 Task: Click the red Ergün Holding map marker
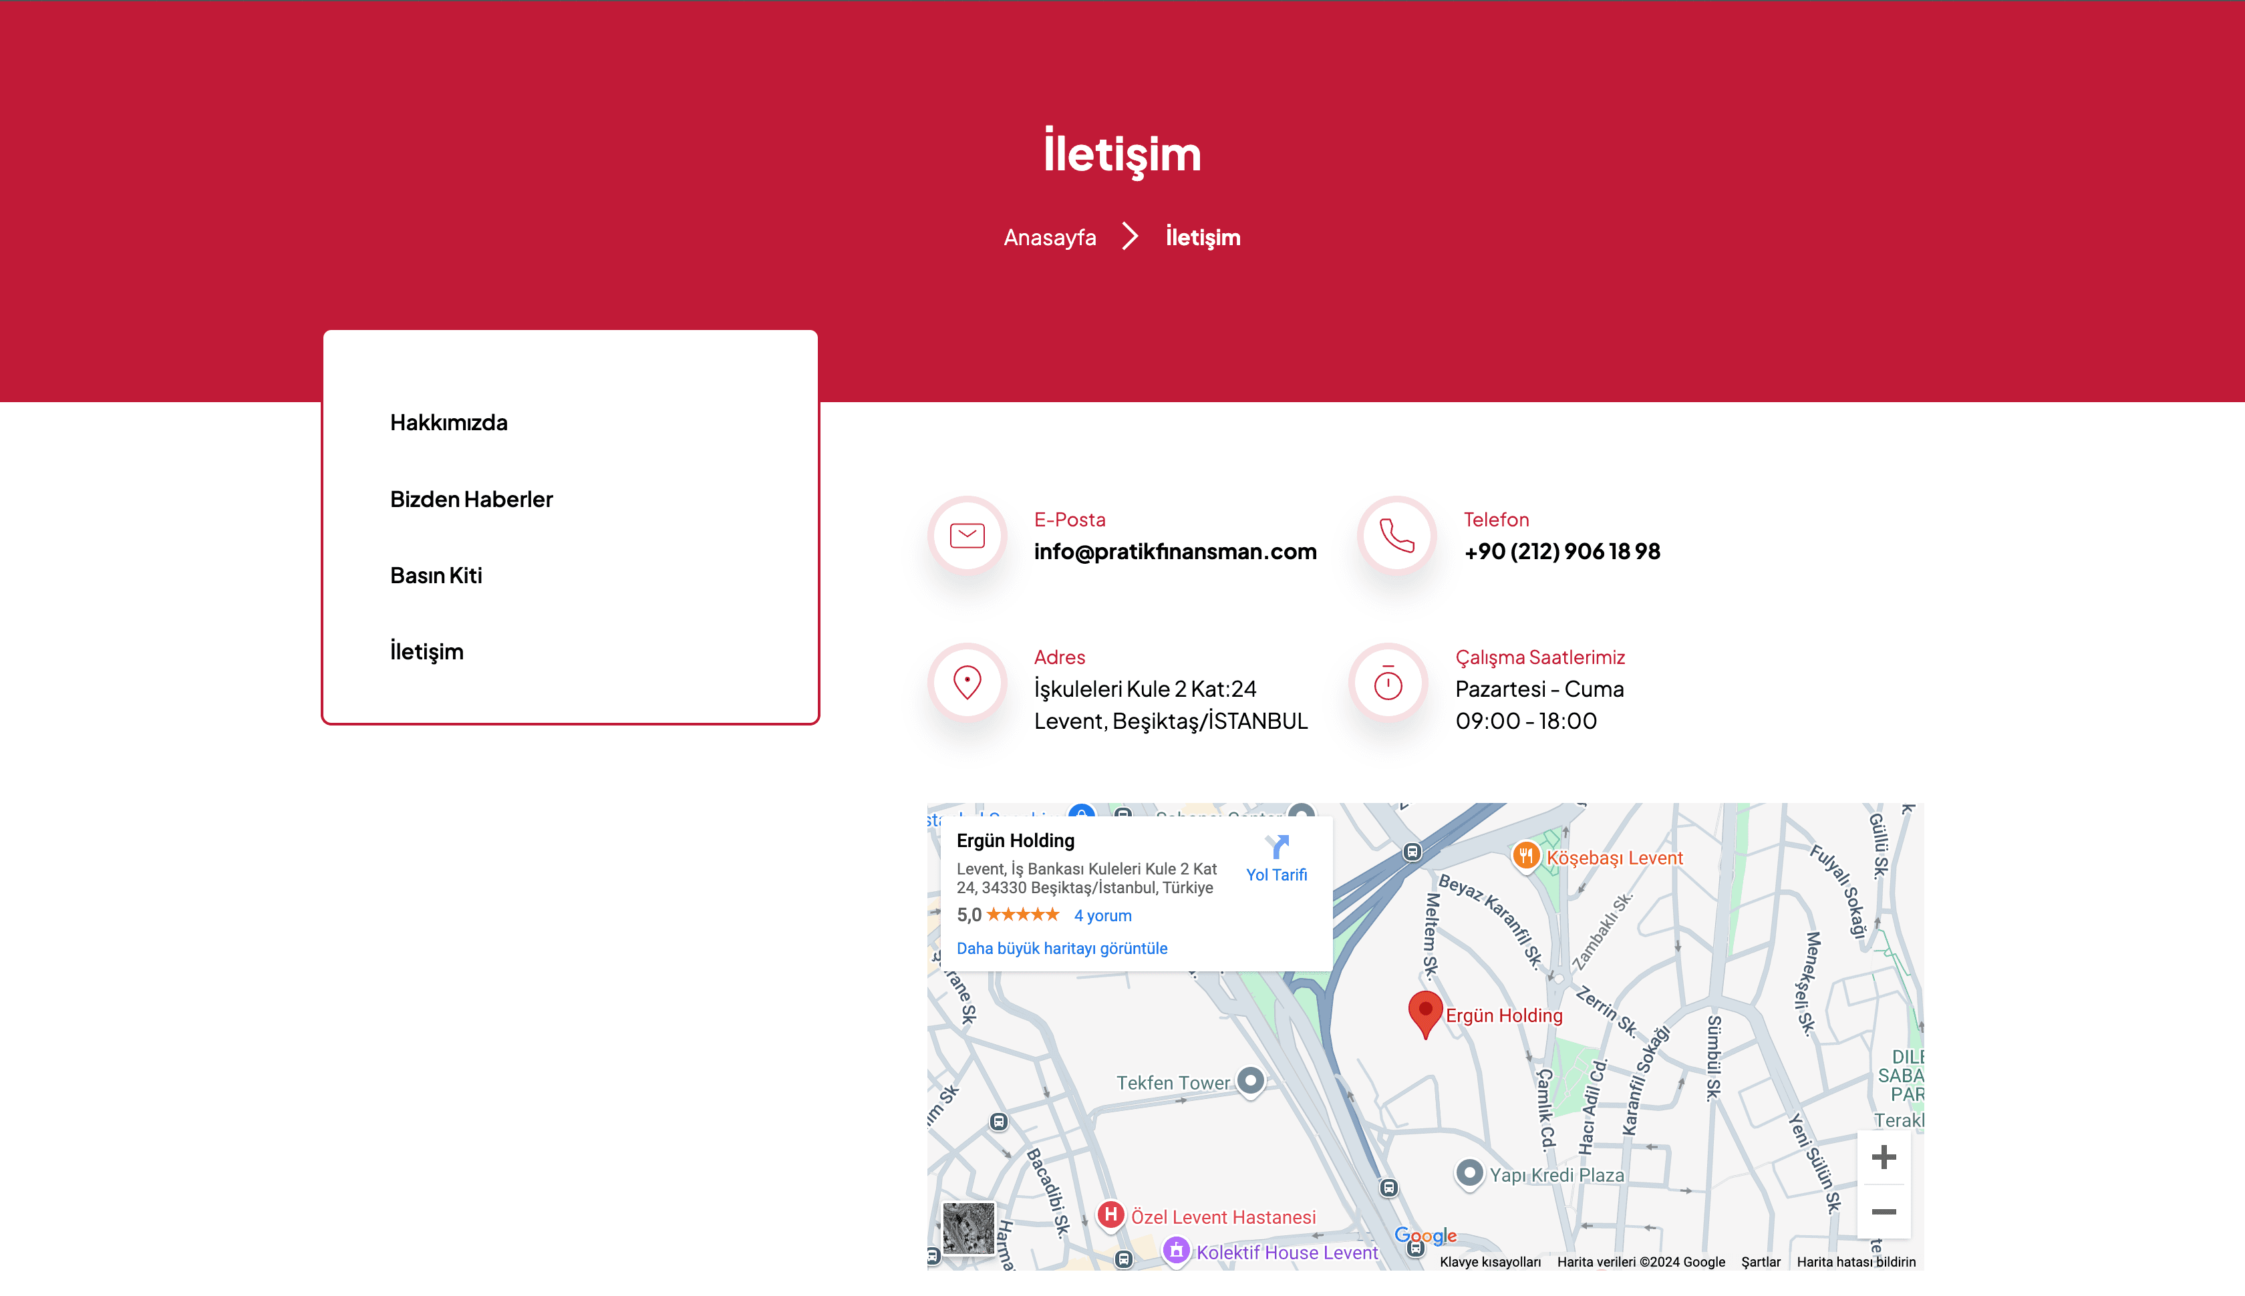pos(1425,1012)
